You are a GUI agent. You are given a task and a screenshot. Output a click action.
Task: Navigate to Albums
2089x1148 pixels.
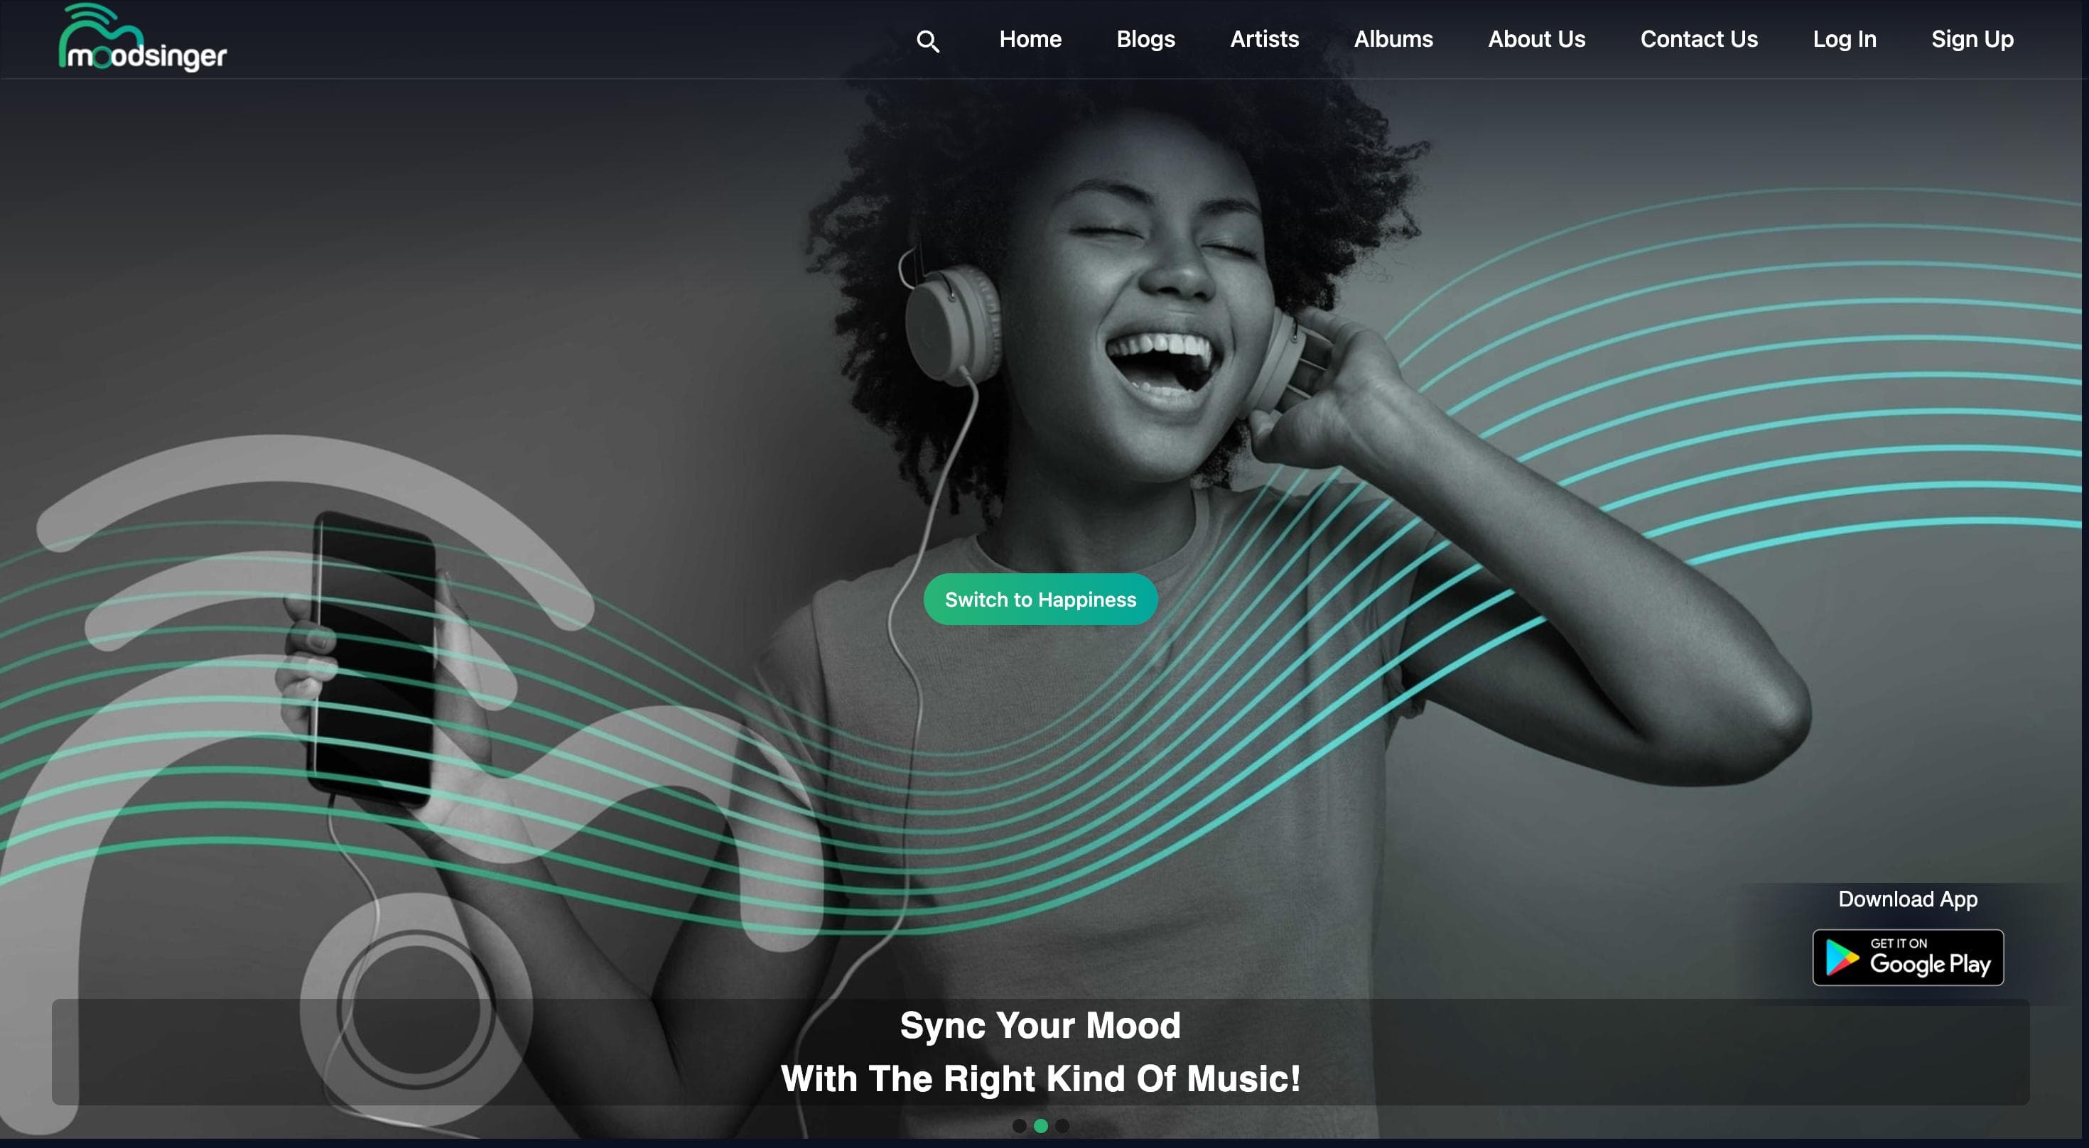1393,39
